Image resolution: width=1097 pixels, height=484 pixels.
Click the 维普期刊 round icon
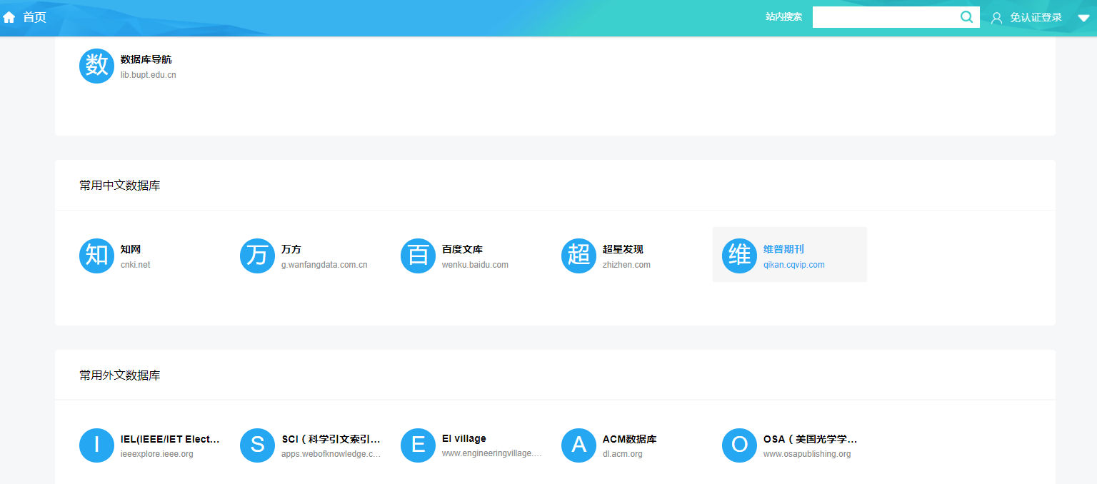point(739,256)
